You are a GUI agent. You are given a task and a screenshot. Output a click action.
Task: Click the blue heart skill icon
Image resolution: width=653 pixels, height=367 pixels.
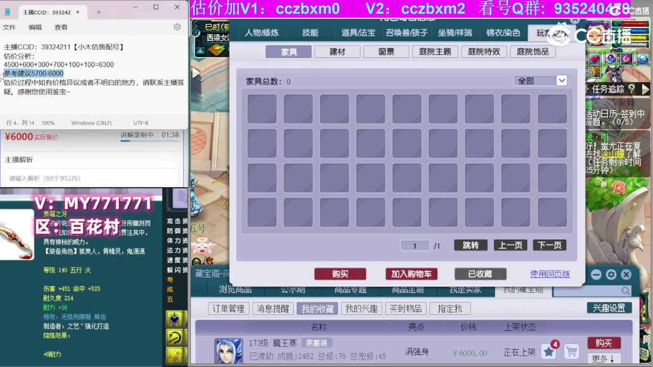tap(175, 319)
